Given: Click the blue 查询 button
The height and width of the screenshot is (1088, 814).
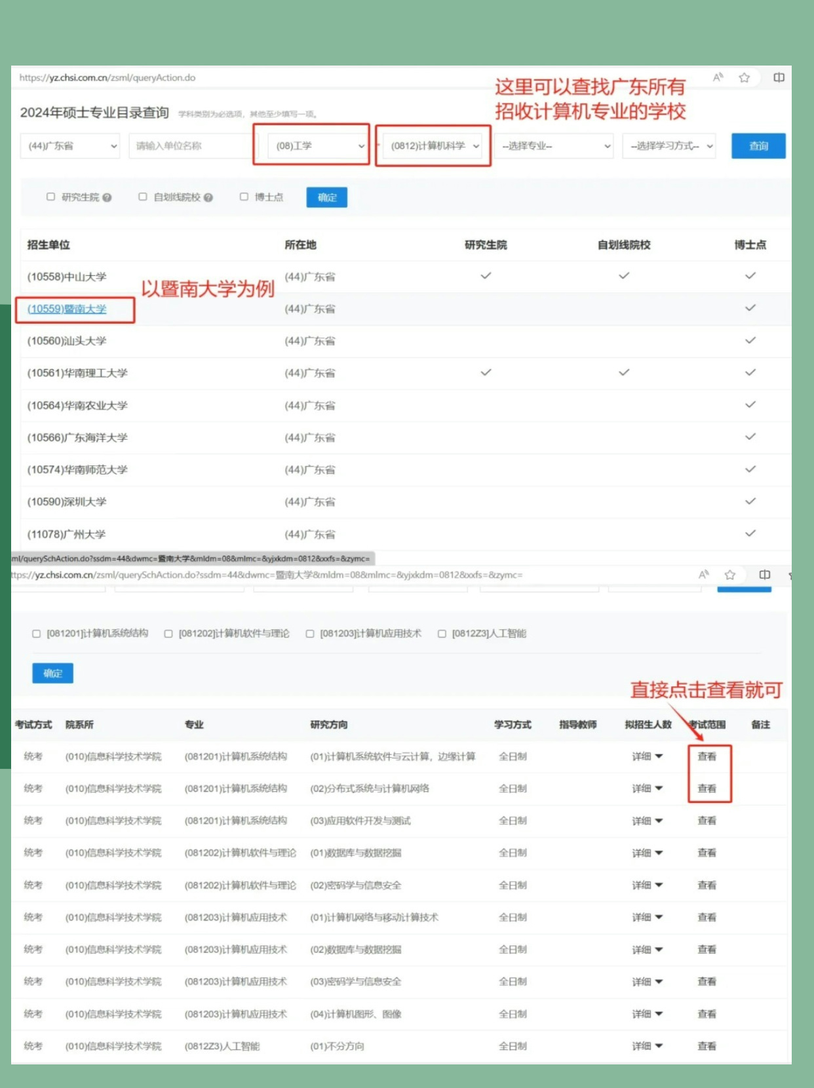Looking at the screenshot, I should coord(758,146).
